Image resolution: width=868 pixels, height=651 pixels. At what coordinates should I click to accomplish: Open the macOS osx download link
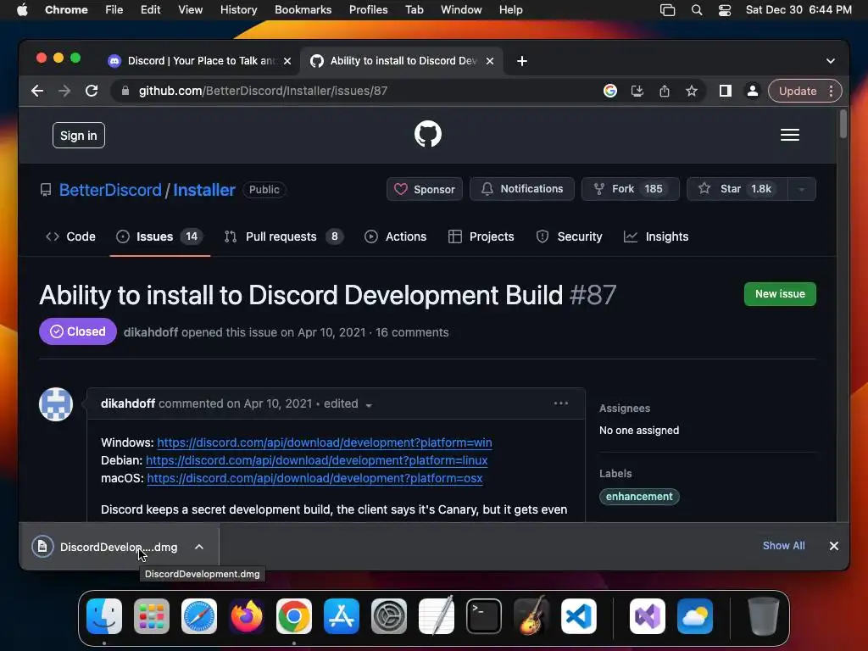(x=315, y=478)
